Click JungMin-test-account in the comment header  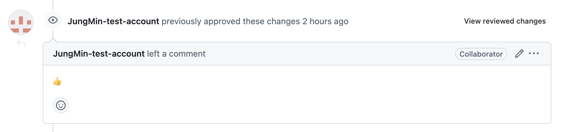(99, 54)
